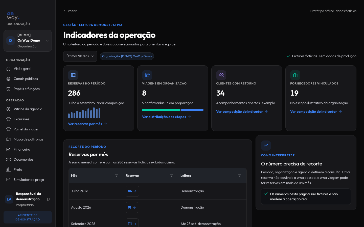Click the Ambiente de demonstração badge
Viewport: 364px width, 227px height.
pyautogui.click(x=28, y=217)
